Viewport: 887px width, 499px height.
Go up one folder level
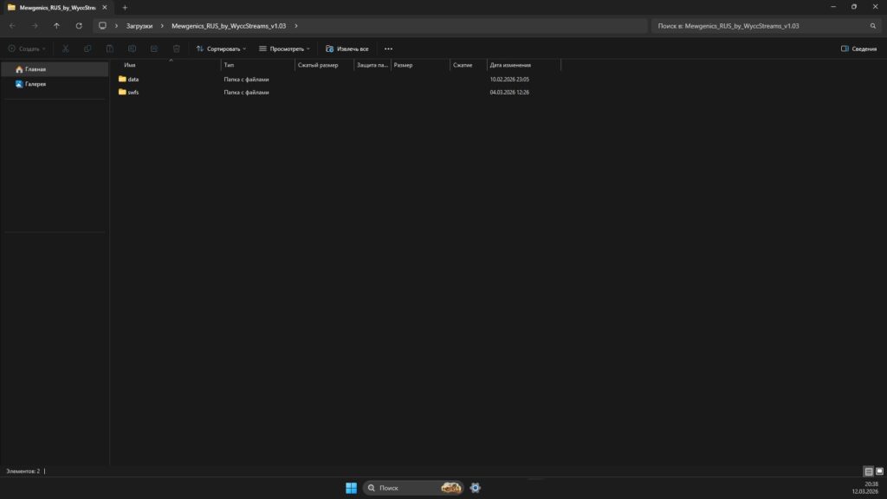56,26
